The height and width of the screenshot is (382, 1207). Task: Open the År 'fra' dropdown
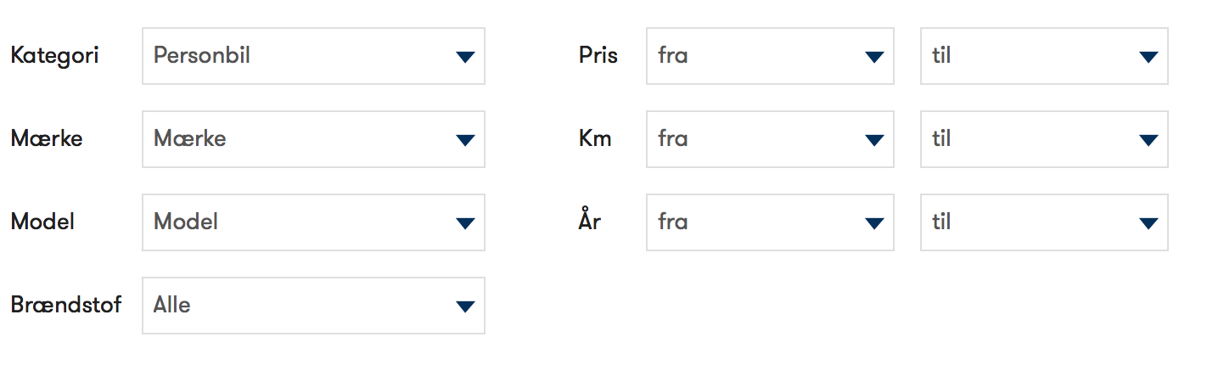tap(770, 222)
